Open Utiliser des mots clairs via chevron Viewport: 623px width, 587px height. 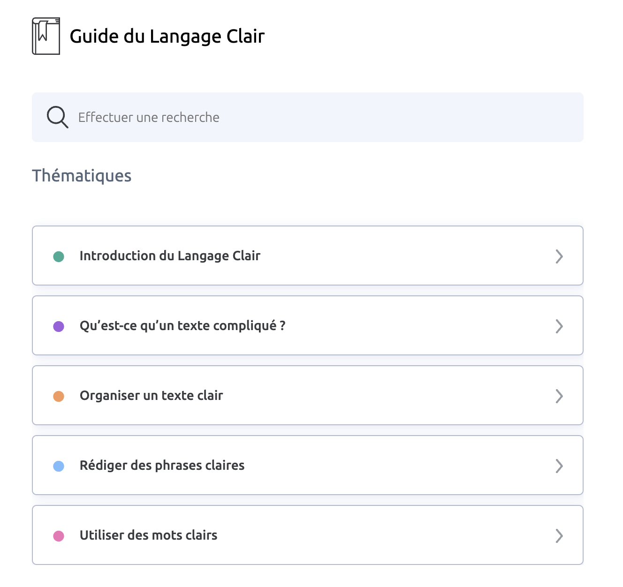[x=559, y=536]
